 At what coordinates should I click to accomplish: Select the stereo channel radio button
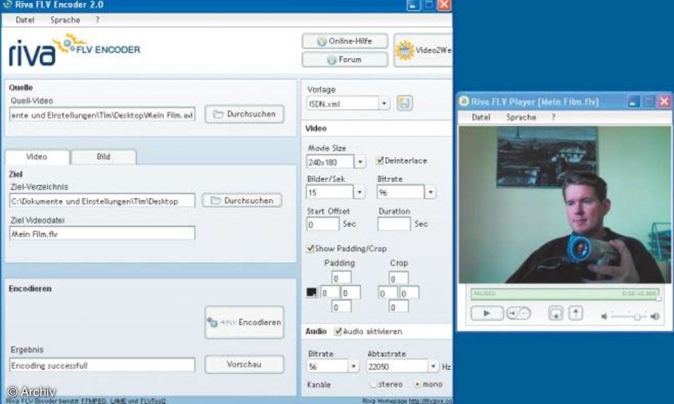point(374,385)
